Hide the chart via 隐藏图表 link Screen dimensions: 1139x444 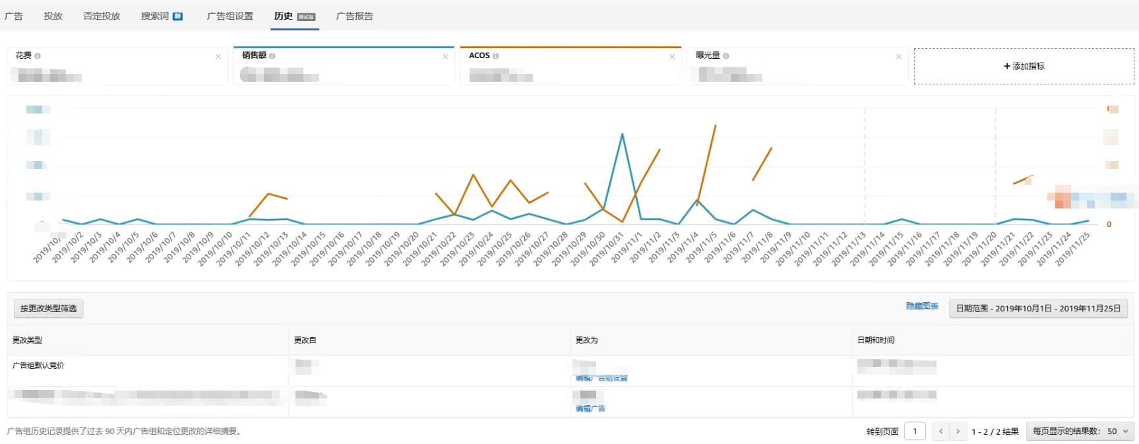pos(921,306)
